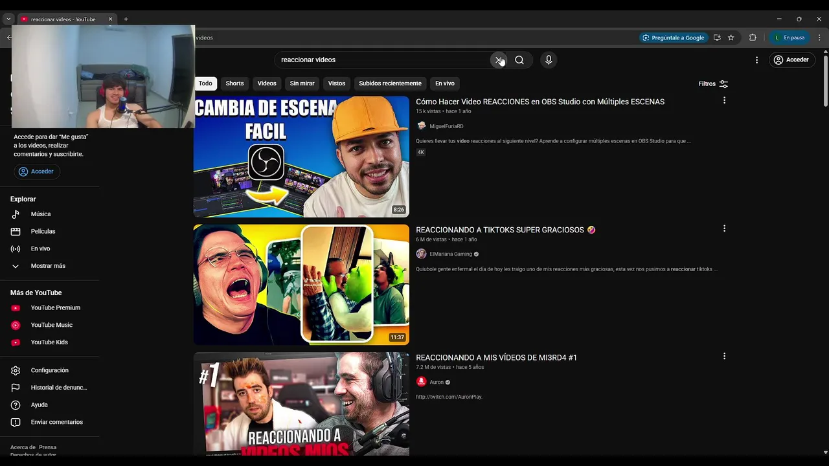Image resolution: width=829 pixels, height=466 pixels.
Task: Click the MiguelFuriaRD channel name
Action: (x=446, y=126)
